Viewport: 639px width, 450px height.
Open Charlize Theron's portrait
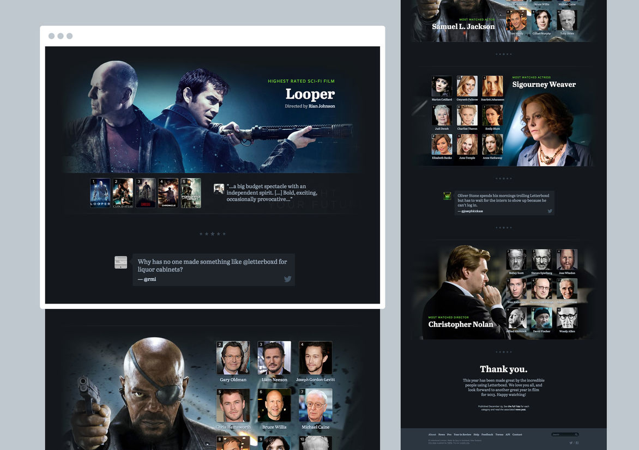(x=467, y=115)
